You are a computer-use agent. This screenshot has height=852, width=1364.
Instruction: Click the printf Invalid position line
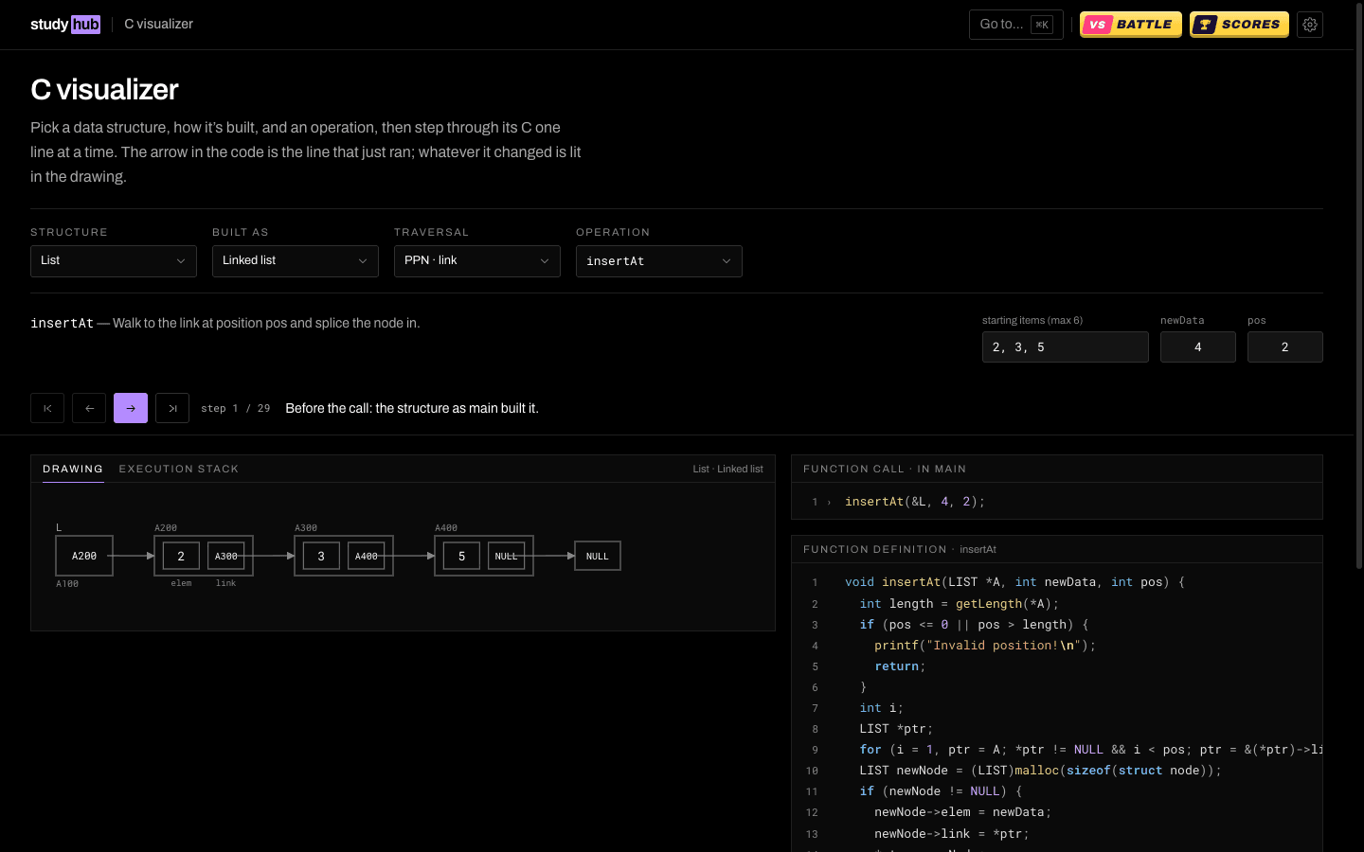(x=1057, y=646)
